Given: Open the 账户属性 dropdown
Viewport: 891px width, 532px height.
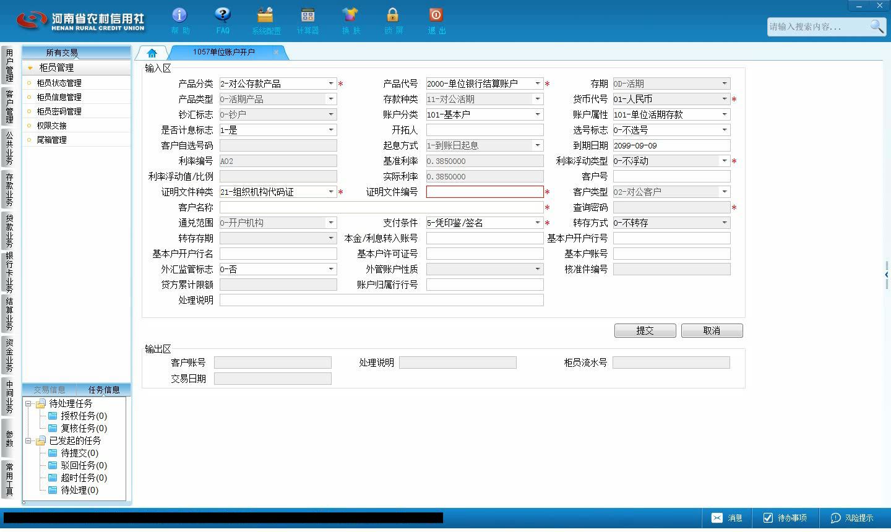Looking at the screenshot, I should 725,114.
